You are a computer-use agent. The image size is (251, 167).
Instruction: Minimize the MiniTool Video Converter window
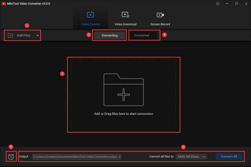click(x=227, y=4)
